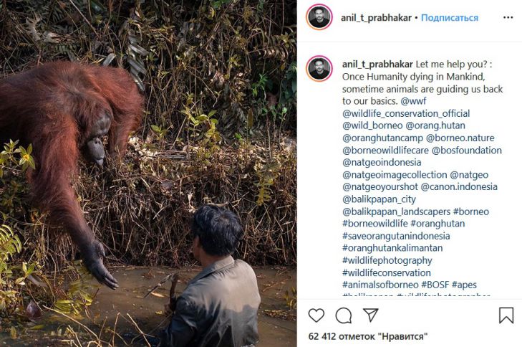Open comments with speech bubble icon

pos(344,315)
